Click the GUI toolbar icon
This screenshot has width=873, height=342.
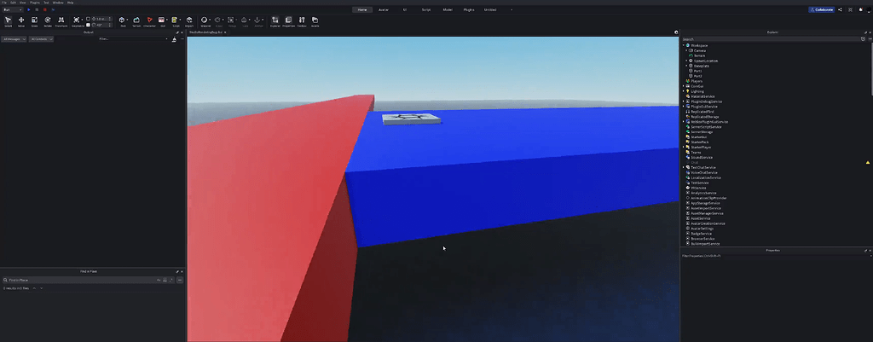click(161, 20)
